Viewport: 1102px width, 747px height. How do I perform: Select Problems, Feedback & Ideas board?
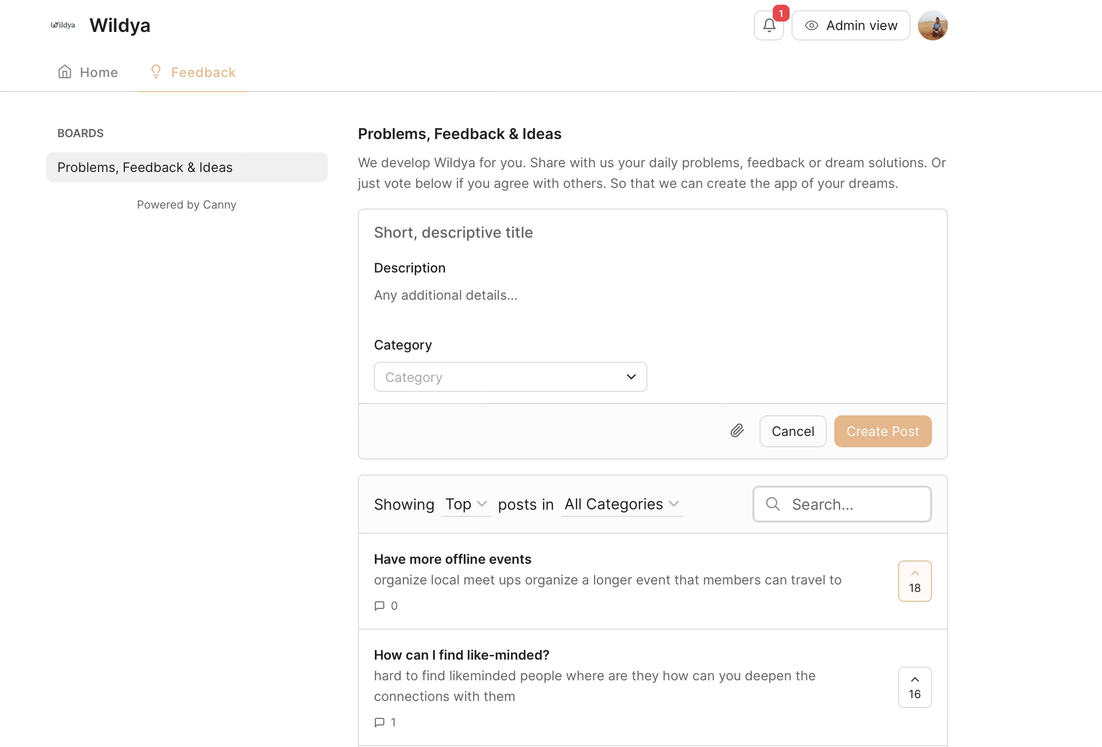(187, 167)
